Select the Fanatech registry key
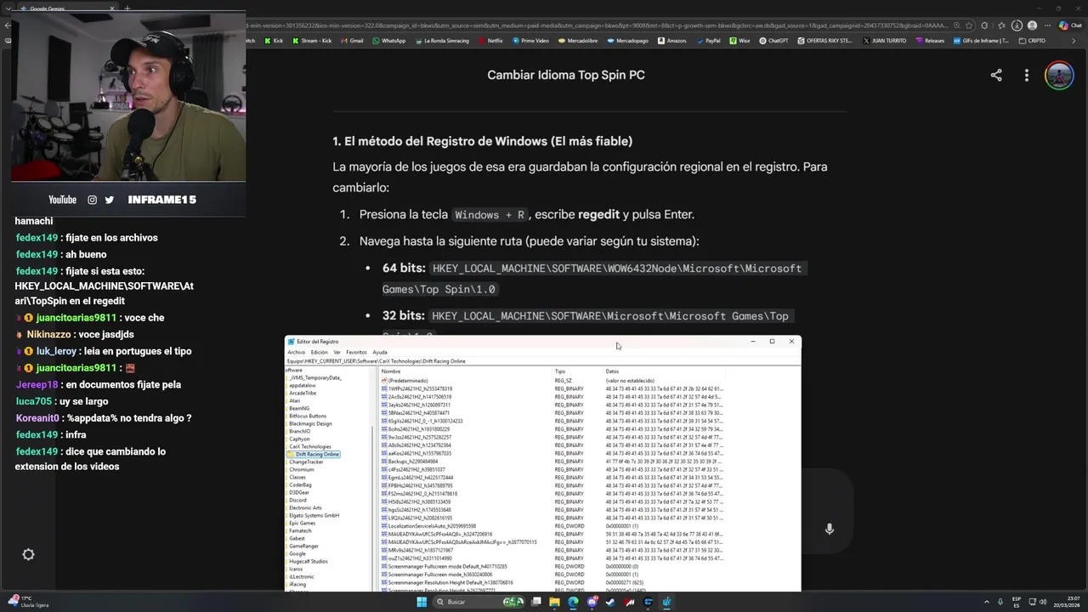 pyautogui.click(x=300, y=530)
